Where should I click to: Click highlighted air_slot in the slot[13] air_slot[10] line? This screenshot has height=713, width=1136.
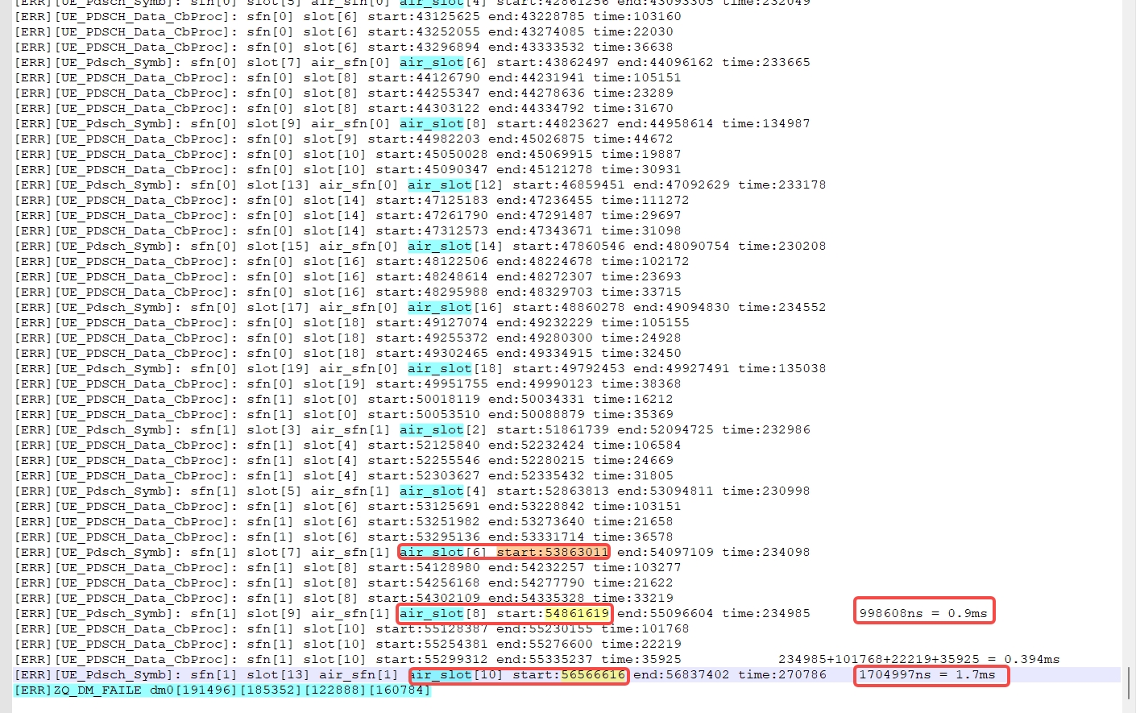pos(440,675)
